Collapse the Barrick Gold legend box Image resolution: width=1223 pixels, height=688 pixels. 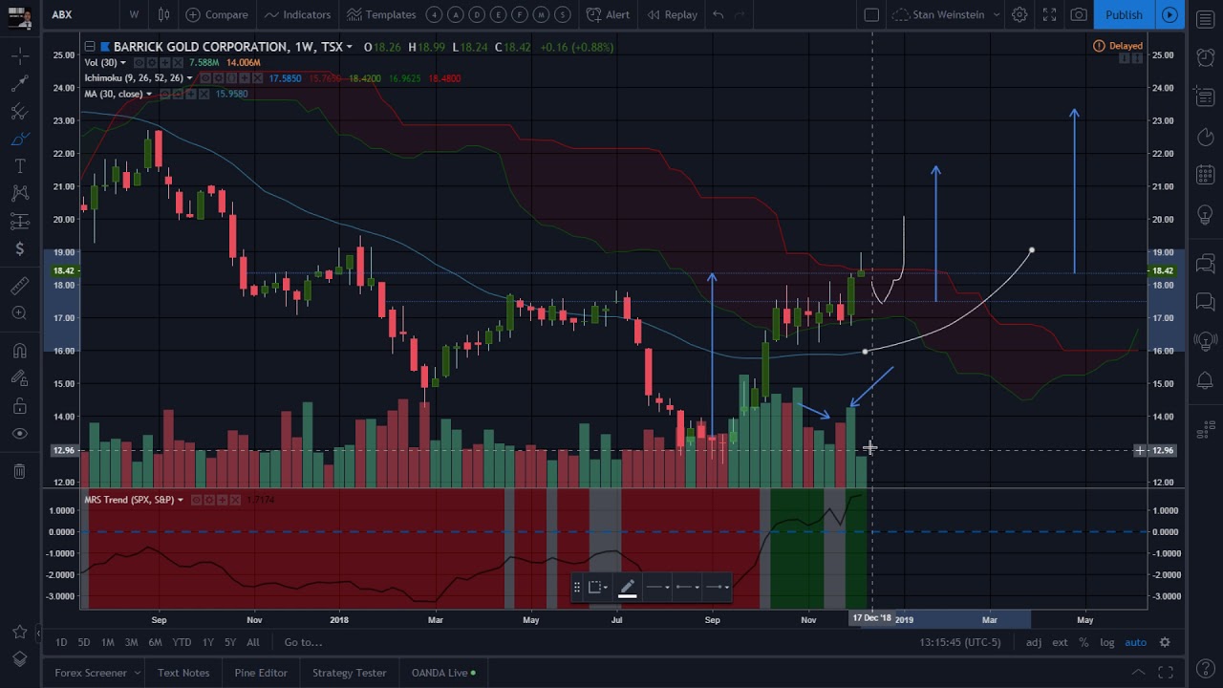click(89, 47)
